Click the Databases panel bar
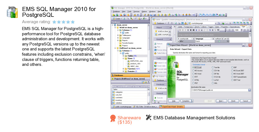 130,75
